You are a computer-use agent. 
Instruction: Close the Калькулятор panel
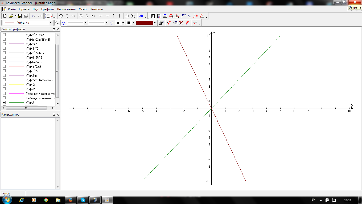tap(58, 115)
